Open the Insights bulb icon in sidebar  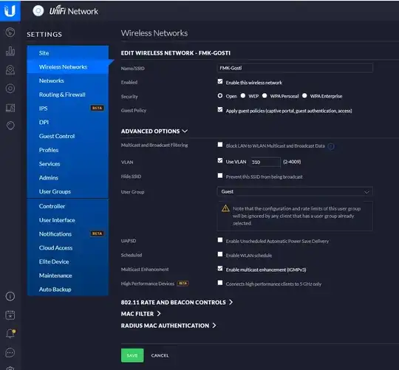(10, 126)
